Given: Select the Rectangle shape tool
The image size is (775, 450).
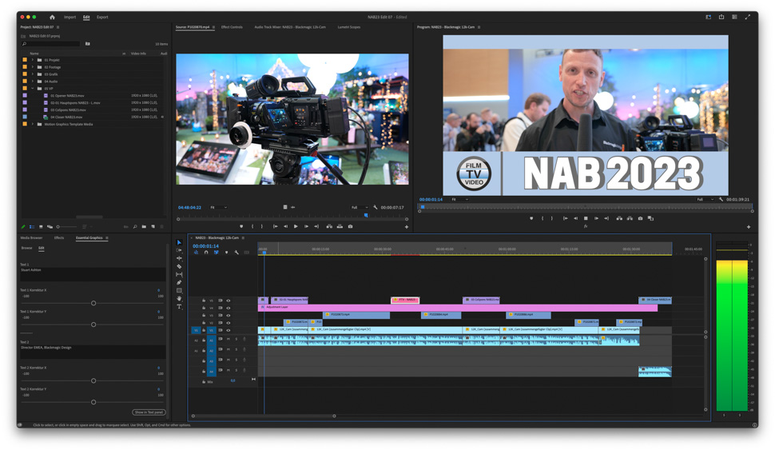Looking at the screenshot, I should click(179, 290).
